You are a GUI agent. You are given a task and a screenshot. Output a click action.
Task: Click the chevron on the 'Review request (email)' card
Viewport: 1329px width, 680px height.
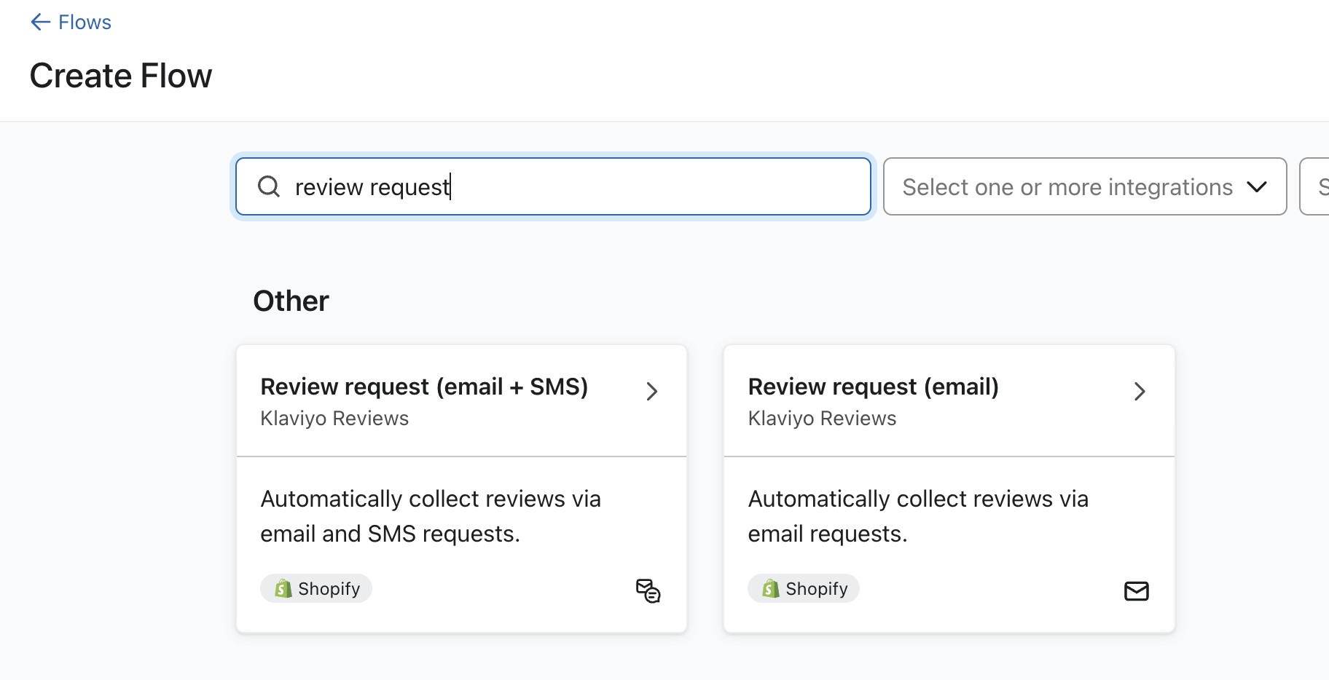(x=1140, y=392)
